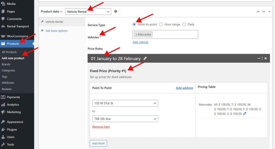Open the 768 5th Ave dropdown
This screenshot has height=149, width=275.
[x=125, y=119]
